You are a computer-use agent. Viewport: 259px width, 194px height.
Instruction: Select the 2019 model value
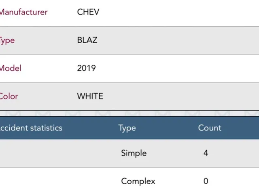[86, 68]
